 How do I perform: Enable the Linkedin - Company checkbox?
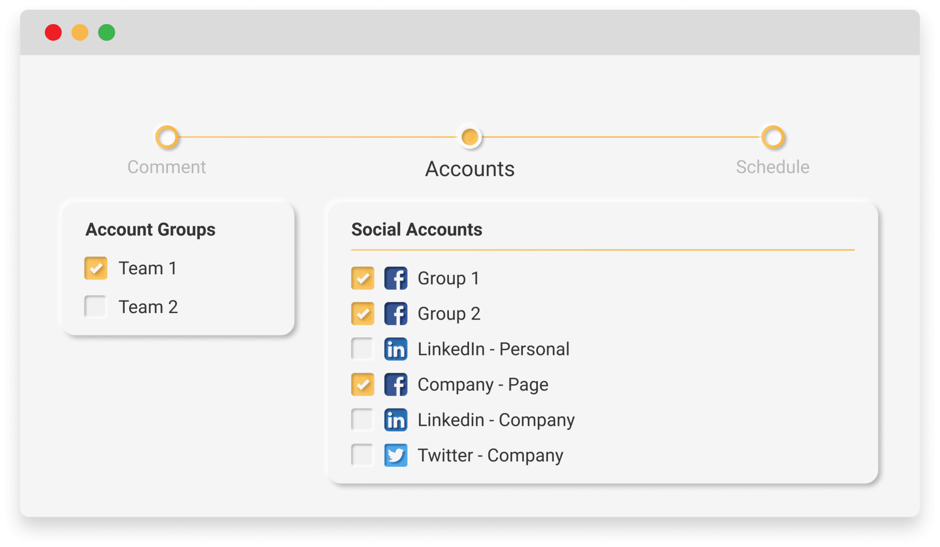tap(362, 420)
